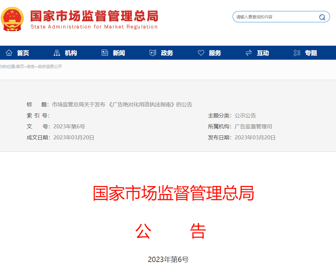336x272 pixels.
Task: Click the exchange arrows icon beside 互动
Action: point(249,53)
